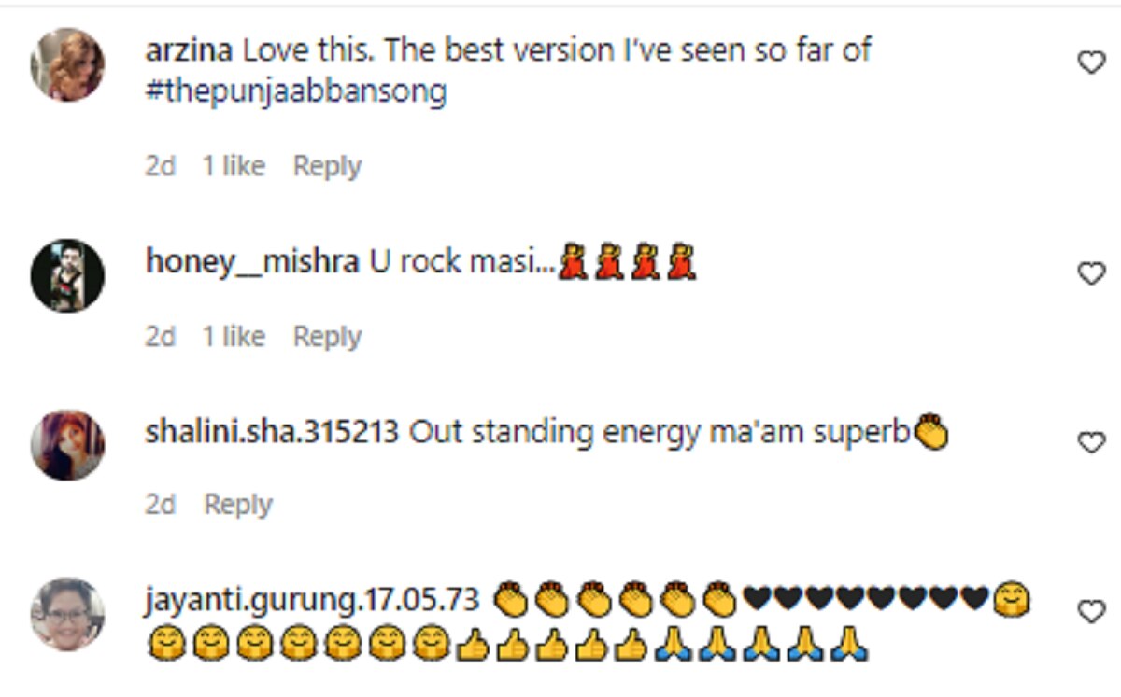View the 1 like on honey__mishra's comment
The height and width of the screenshot is (697, 1121).
[234, 337]
